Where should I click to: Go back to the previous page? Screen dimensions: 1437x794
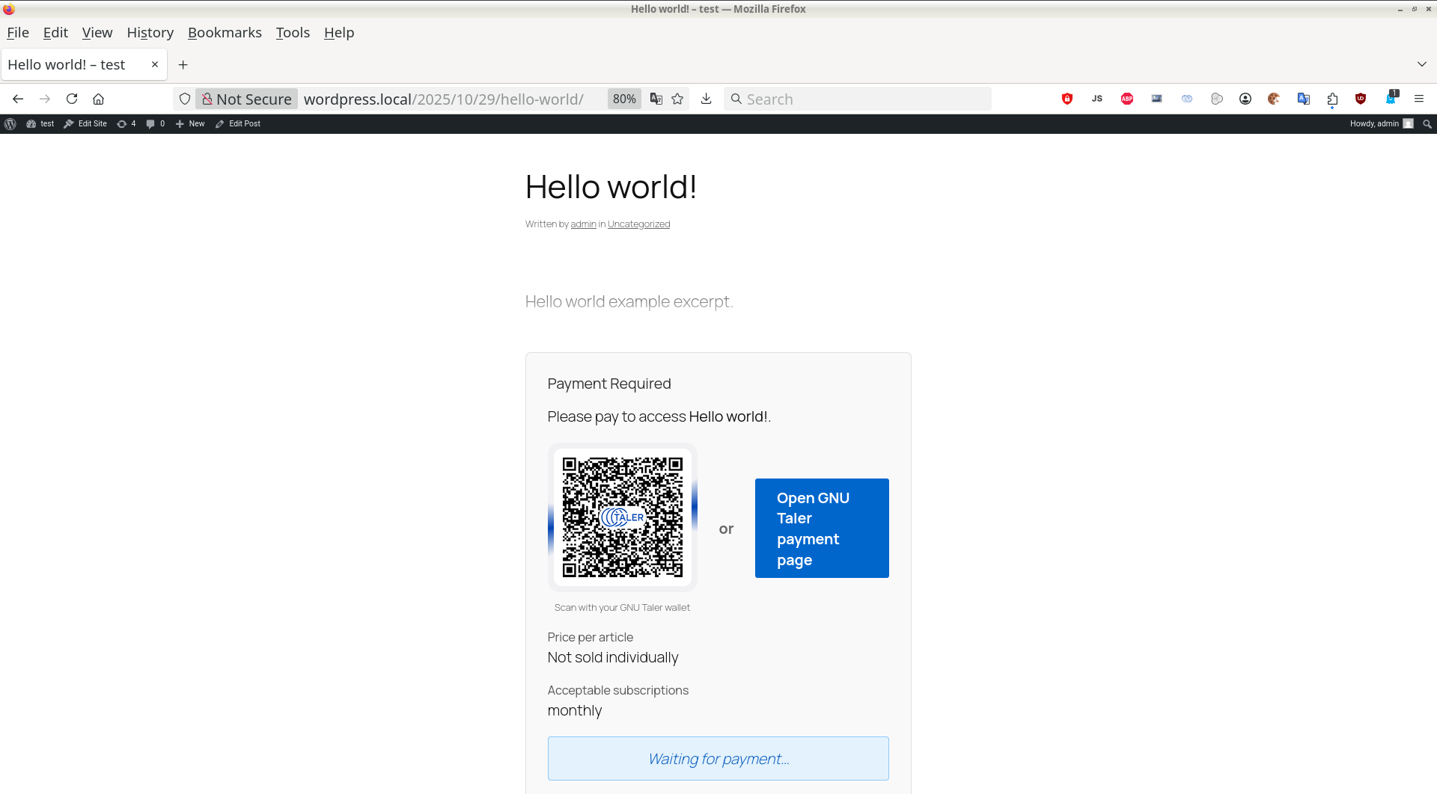point(18,99)
